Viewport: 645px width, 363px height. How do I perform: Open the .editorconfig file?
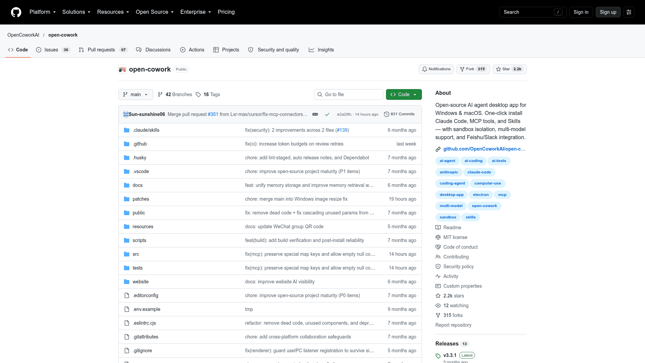point(145,295)
